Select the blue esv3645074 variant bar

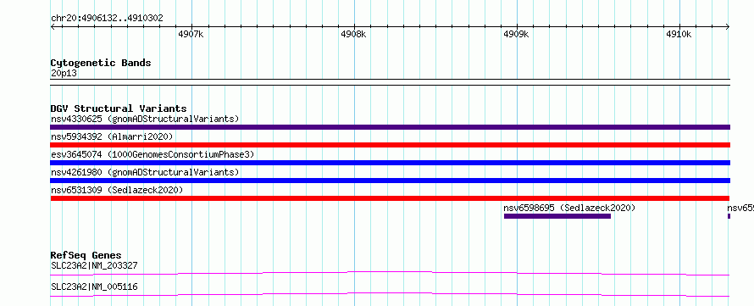(390, 163)
